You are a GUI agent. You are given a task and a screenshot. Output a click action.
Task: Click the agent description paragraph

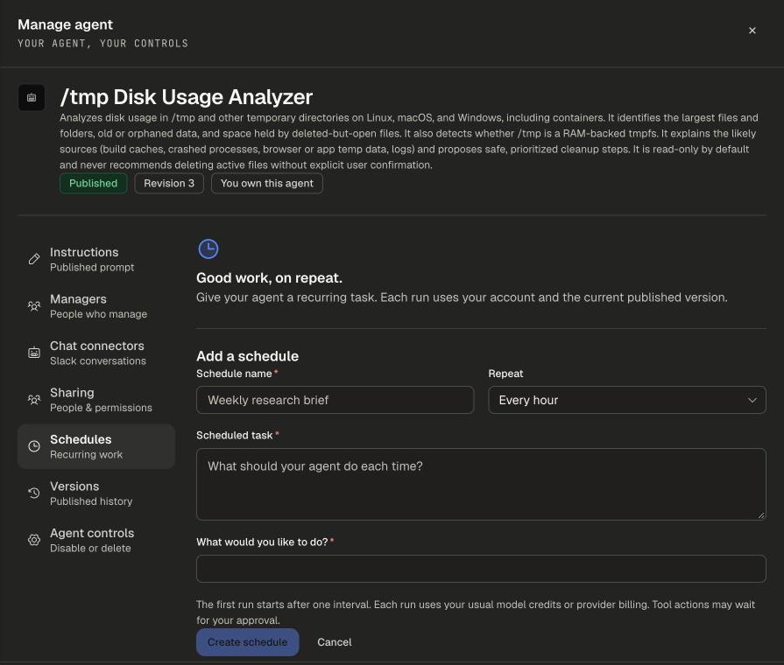pos(409,142)
